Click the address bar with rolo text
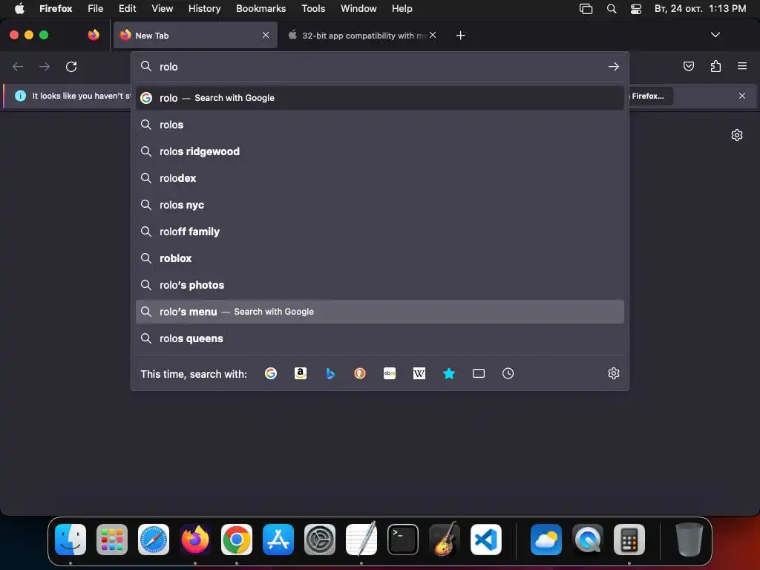This screenshot has height=570, width=760. click(379, 66)
